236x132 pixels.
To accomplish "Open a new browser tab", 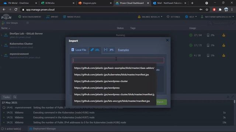I will coord(192,3).
